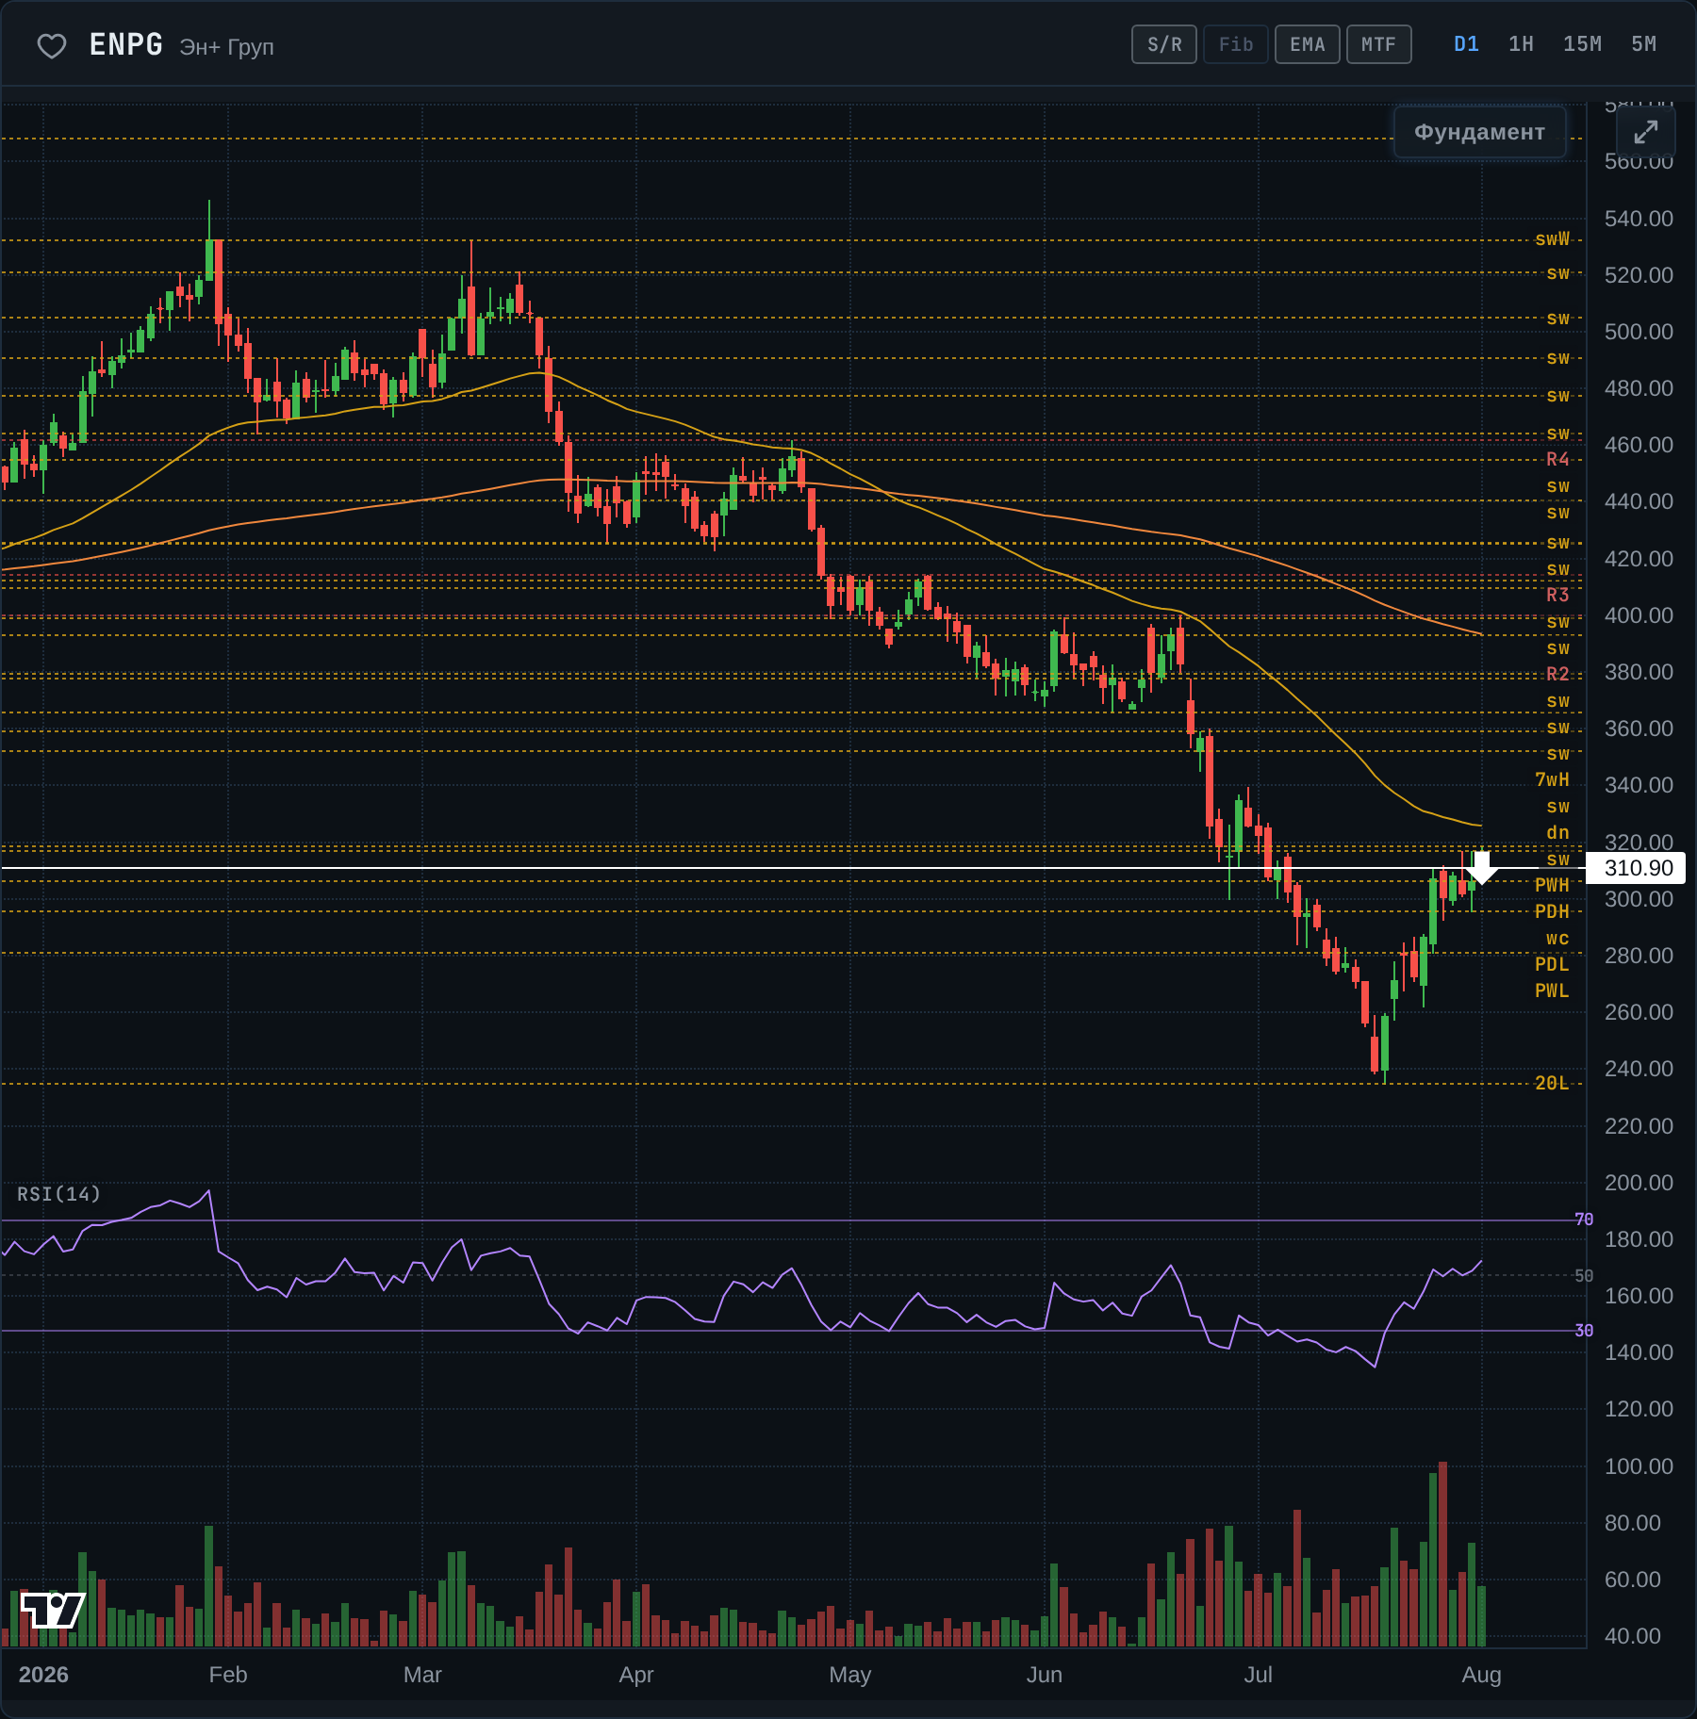
Task: Click the Aug label on time axis
Action: point(1481,1675)
